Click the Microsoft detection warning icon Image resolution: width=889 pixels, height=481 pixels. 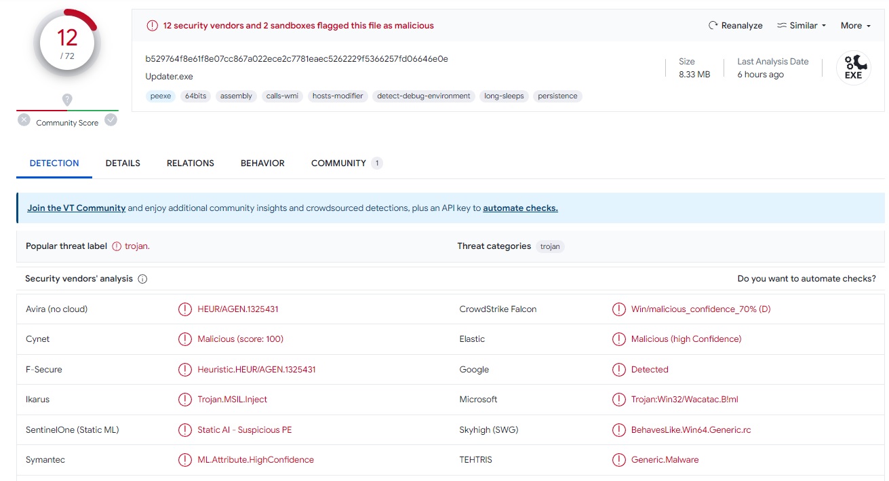click(x=618, y=400)
